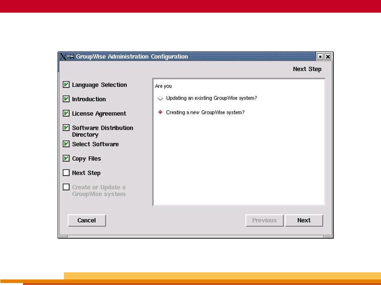
Task: Select 'Creating a new GroupWise system?' option
Action: (x=160, y=112)
